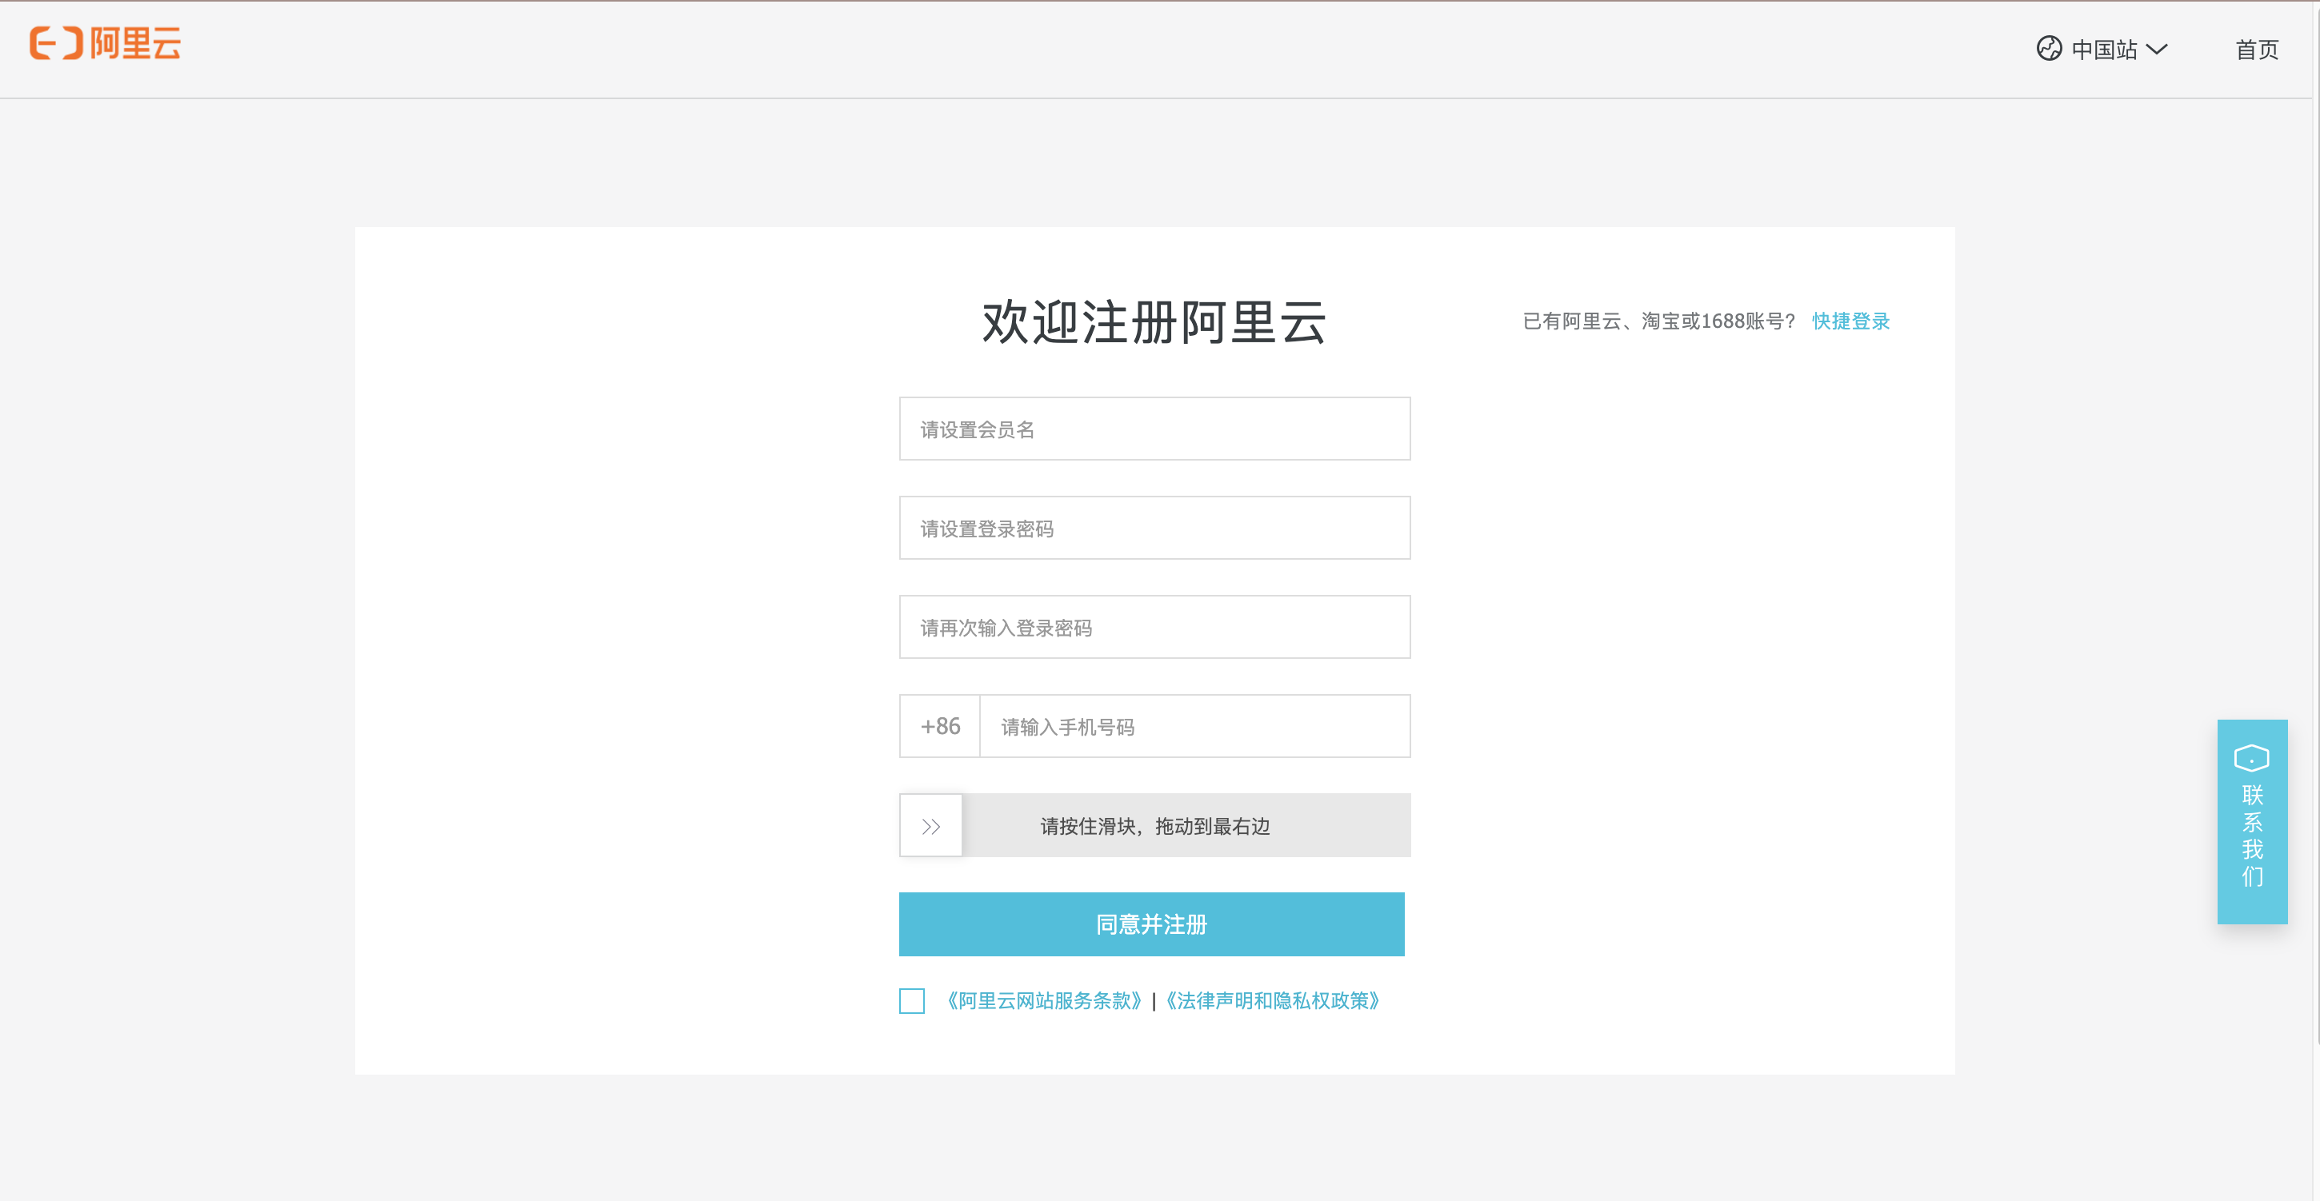Focus the 请设置会员名 username field
This screenshot has height=1201, width=2320.
1154,429
